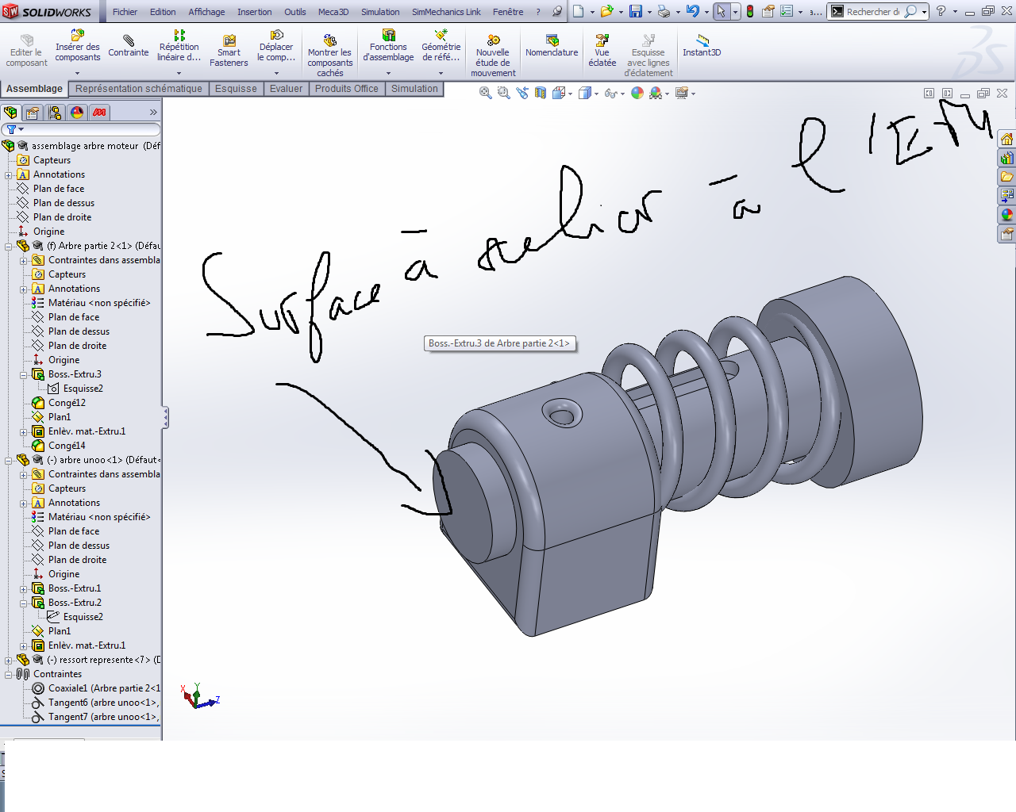Open the Editer le composant tool
The height and width of the screenshot is (812, 1016).
(x=27, y=52)
